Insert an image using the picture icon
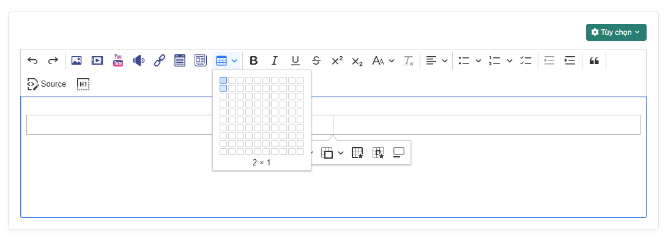Image resolution: width=665 pixels, height=238 pixels. [76, 60]
